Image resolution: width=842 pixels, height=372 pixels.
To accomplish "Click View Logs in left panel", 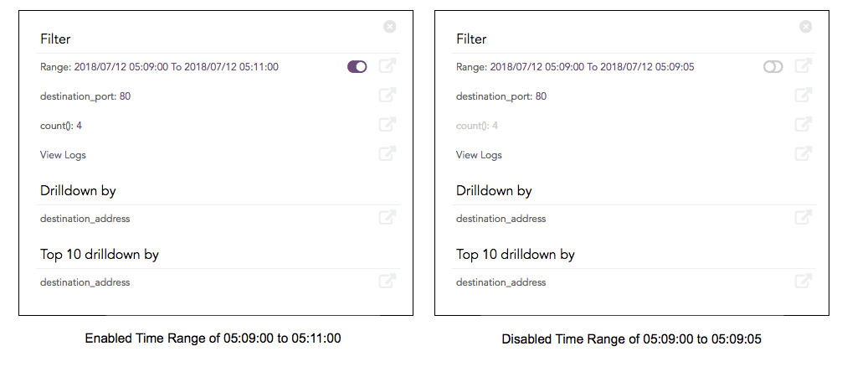I will (x=63, y=155).
